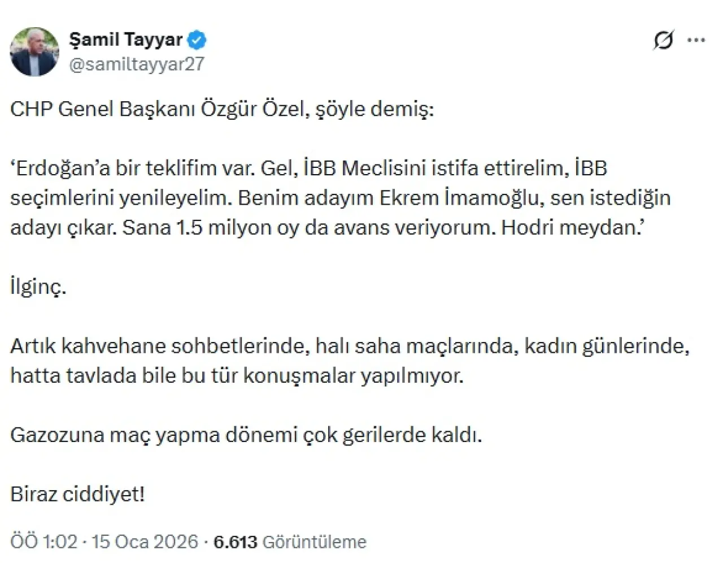This screenshot has height=563, width=723.
Task: Open the @samiltayyar27 handle link
Action: 136,64
